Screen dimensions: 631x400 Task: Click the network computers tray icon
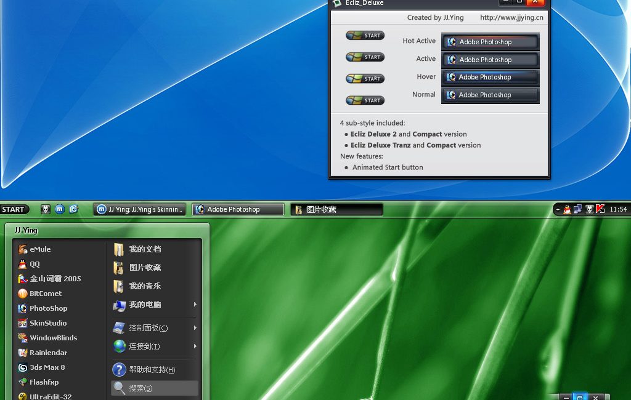coord(578,209)
